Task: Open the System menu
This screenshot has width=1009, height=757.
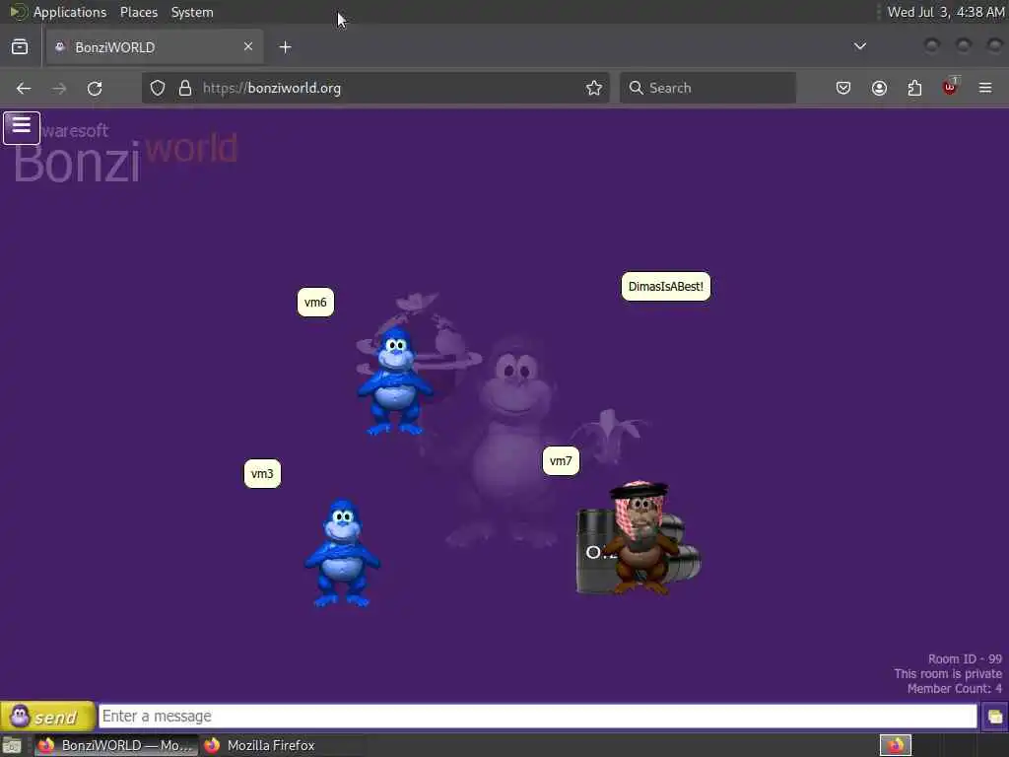Action: 192,12
